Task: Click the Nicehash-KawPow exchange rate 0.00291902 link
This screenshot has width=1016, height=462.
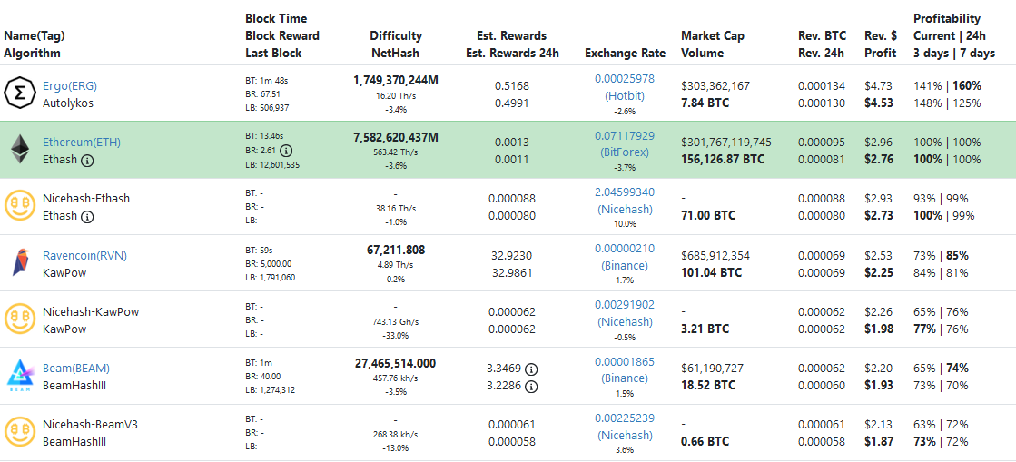Action: [625, 305]
